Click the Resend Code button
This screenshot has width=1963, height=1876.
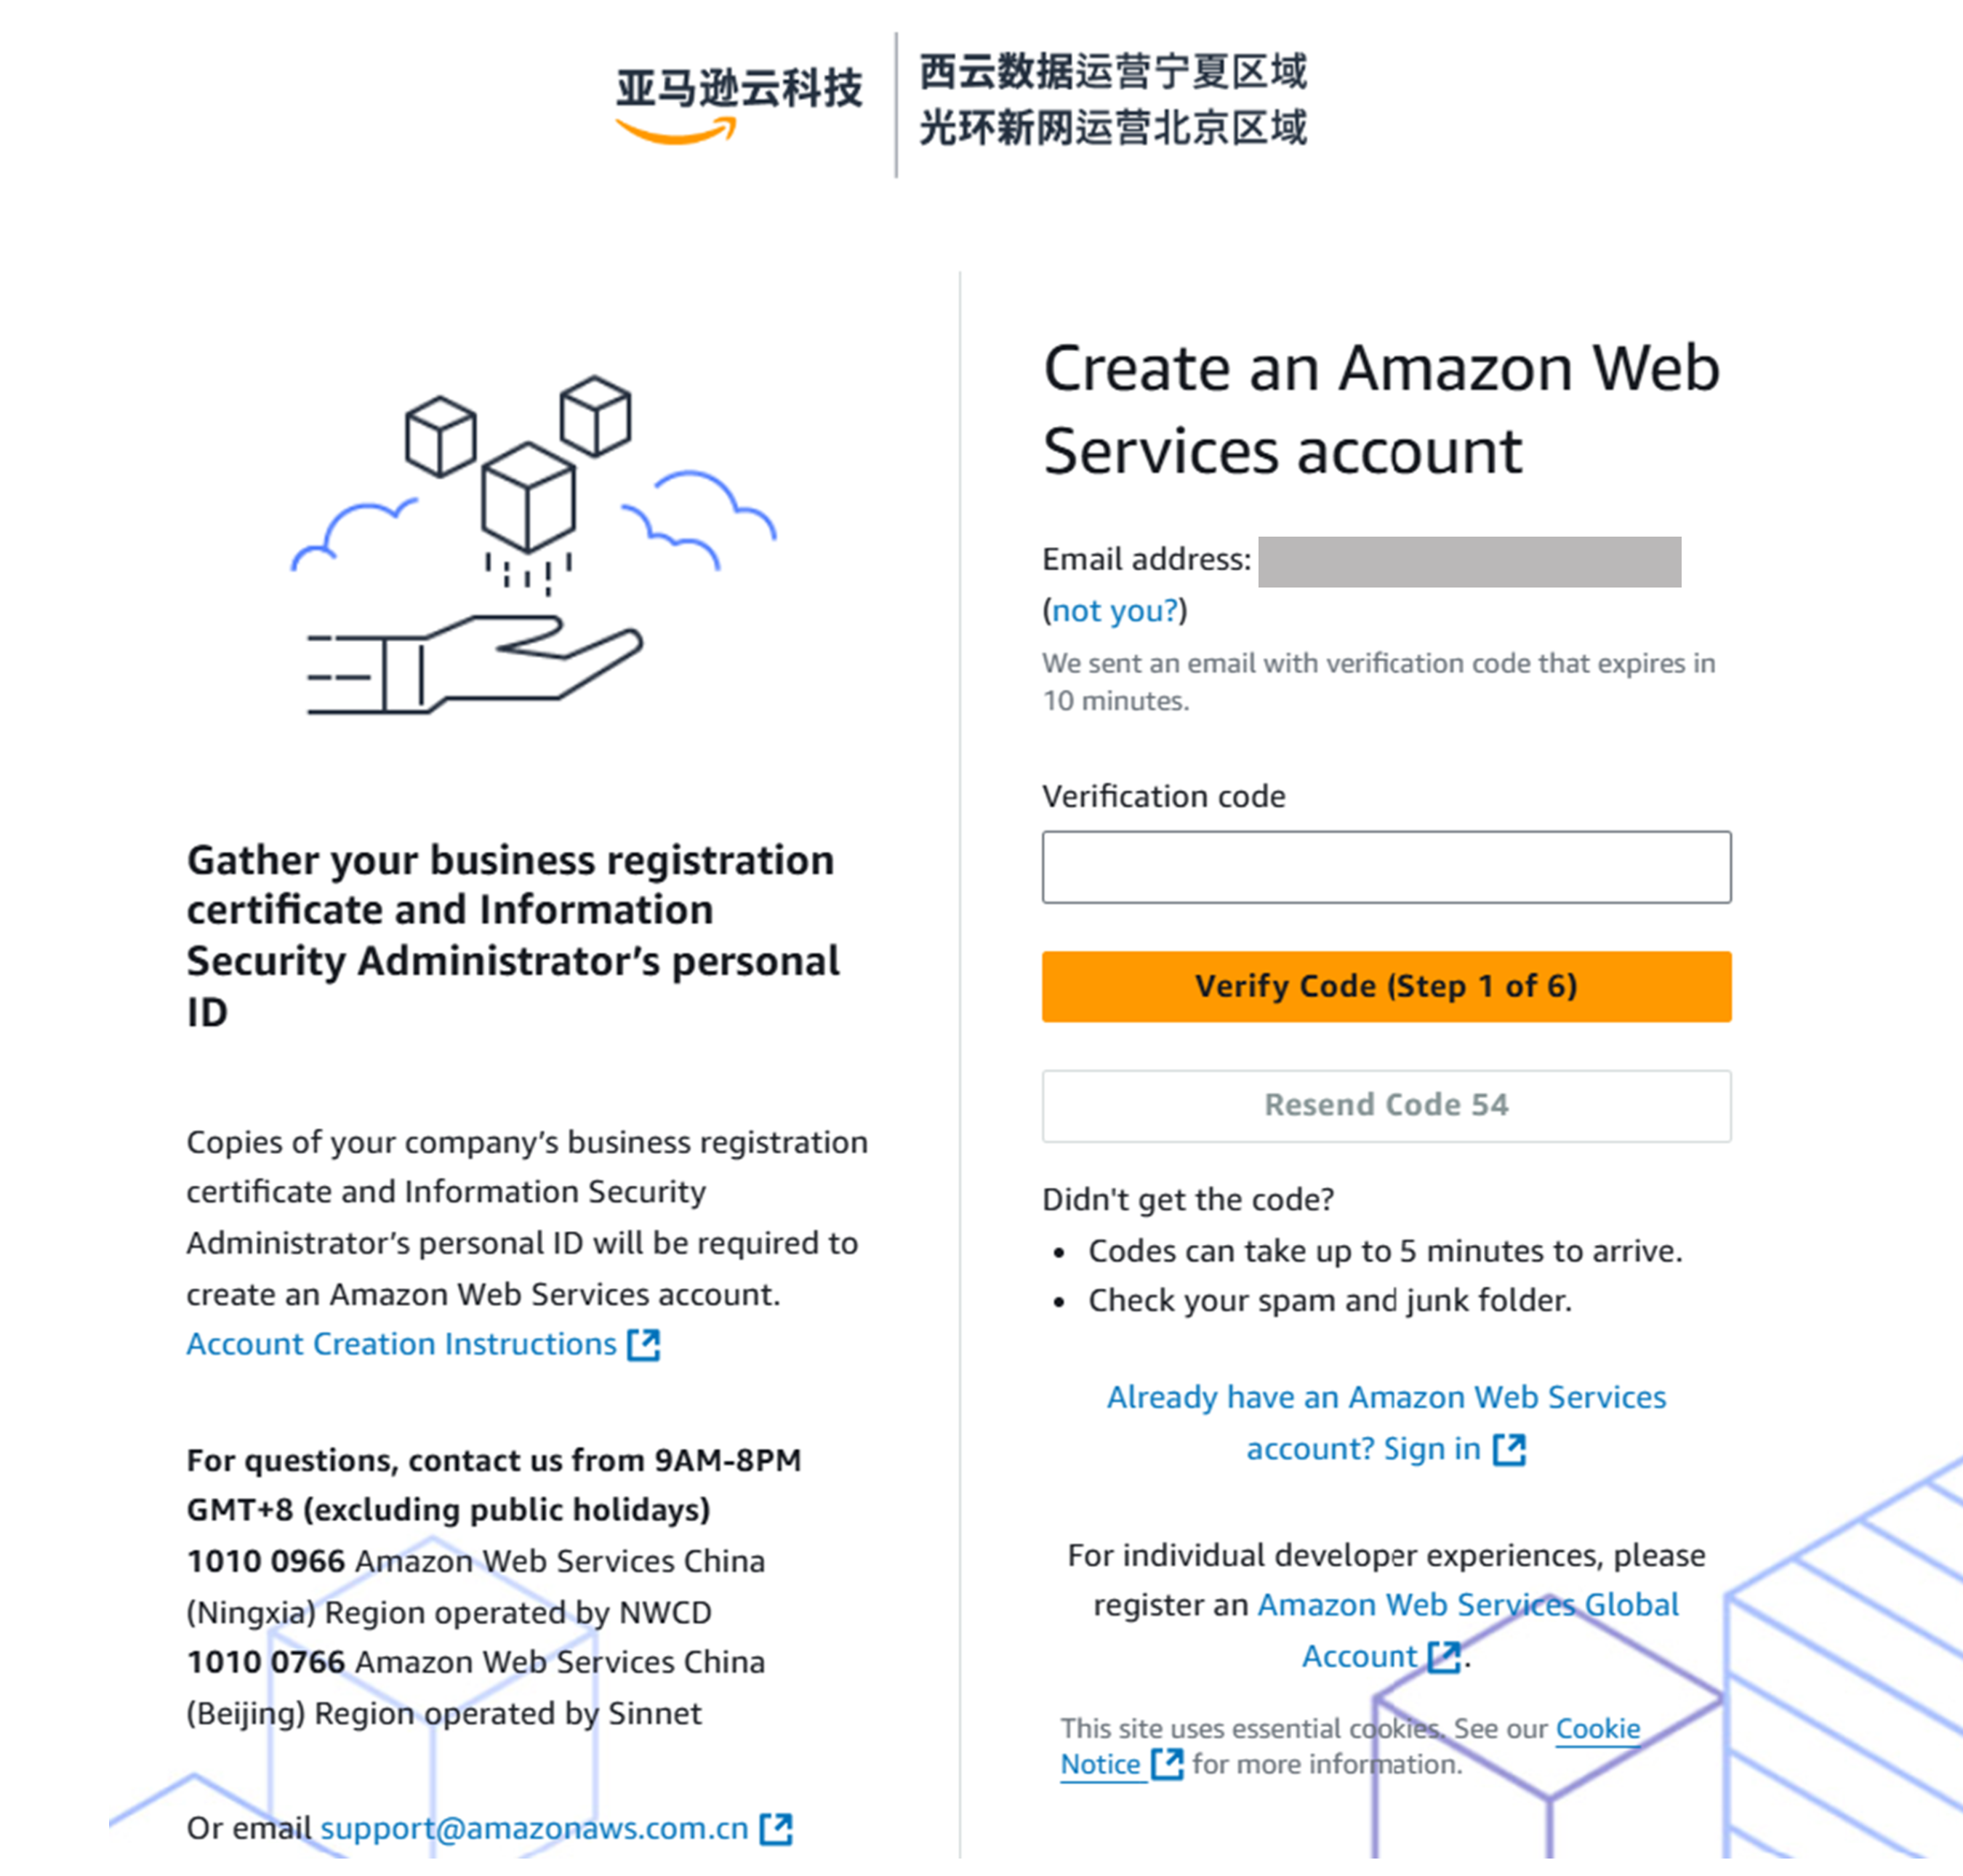click(x=1386, y=1105)
